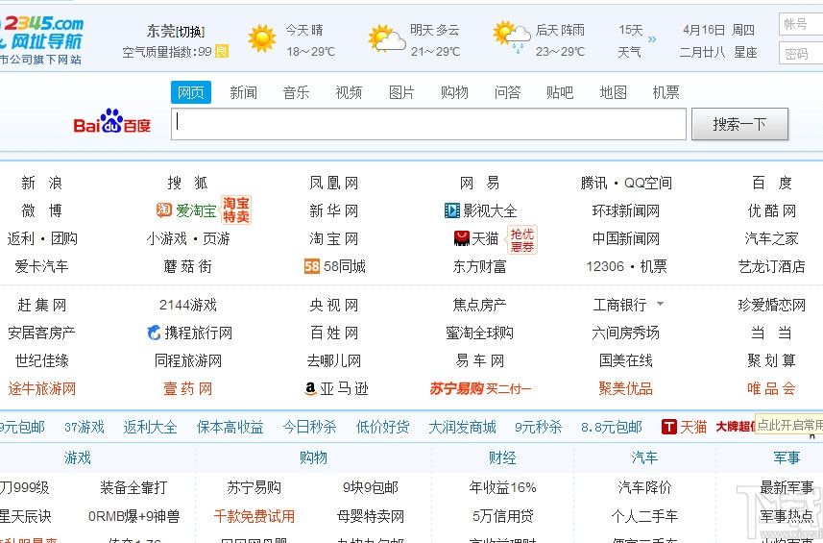Click the 良 air quality badge
This screenshot has width=823, height=543.
(222, 52)
